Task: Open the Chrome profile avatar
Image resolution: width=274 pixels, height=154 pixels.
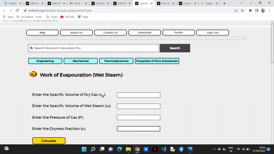Action: click(x=263, y=10)
